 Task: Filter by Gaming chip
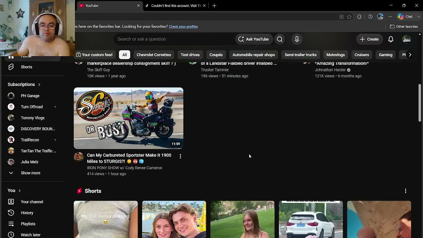pyautogui.click(x=385, y=55)
